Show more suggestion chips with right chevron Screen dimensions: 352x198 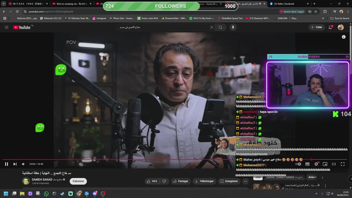(x=322, y=177)
